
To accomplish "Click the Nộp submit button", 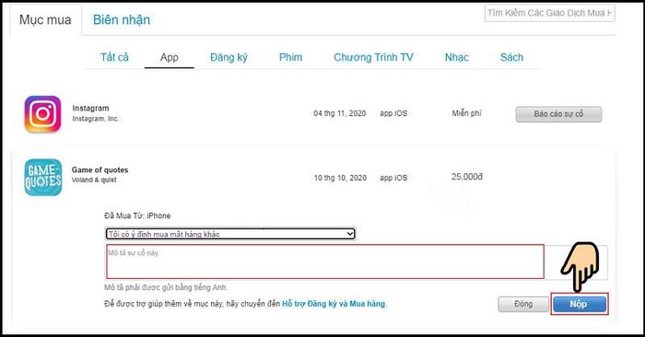I will 580,304.
